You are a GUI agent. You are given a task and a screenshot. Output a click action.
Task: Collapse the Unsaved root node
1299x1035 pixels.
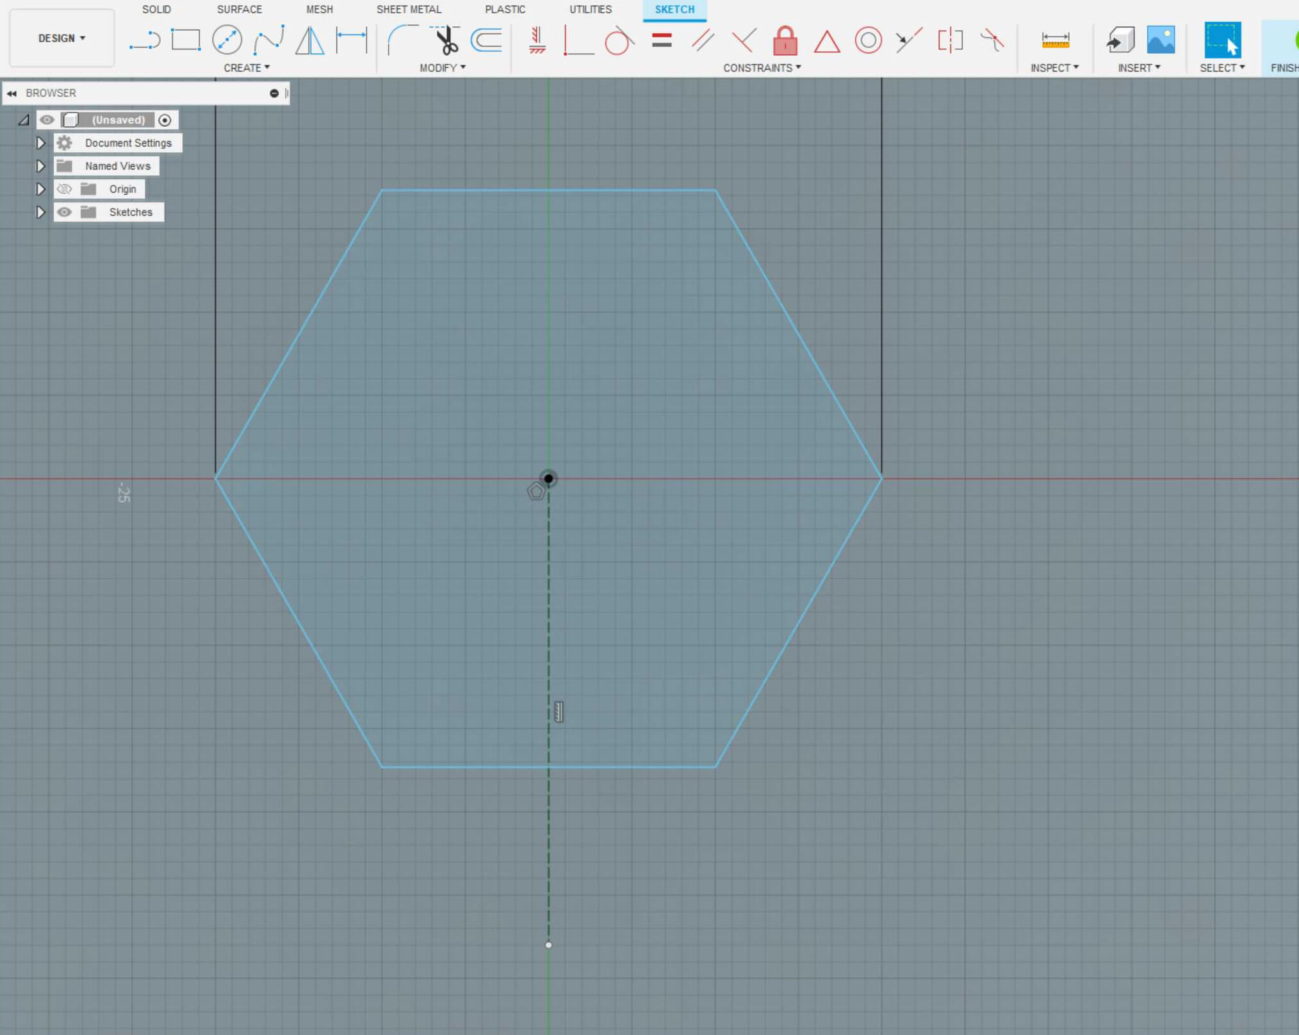(x=24, y=120)
